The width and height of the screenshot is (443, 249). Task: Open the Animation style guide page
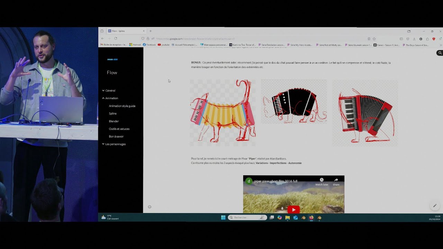tap(122, 106)
